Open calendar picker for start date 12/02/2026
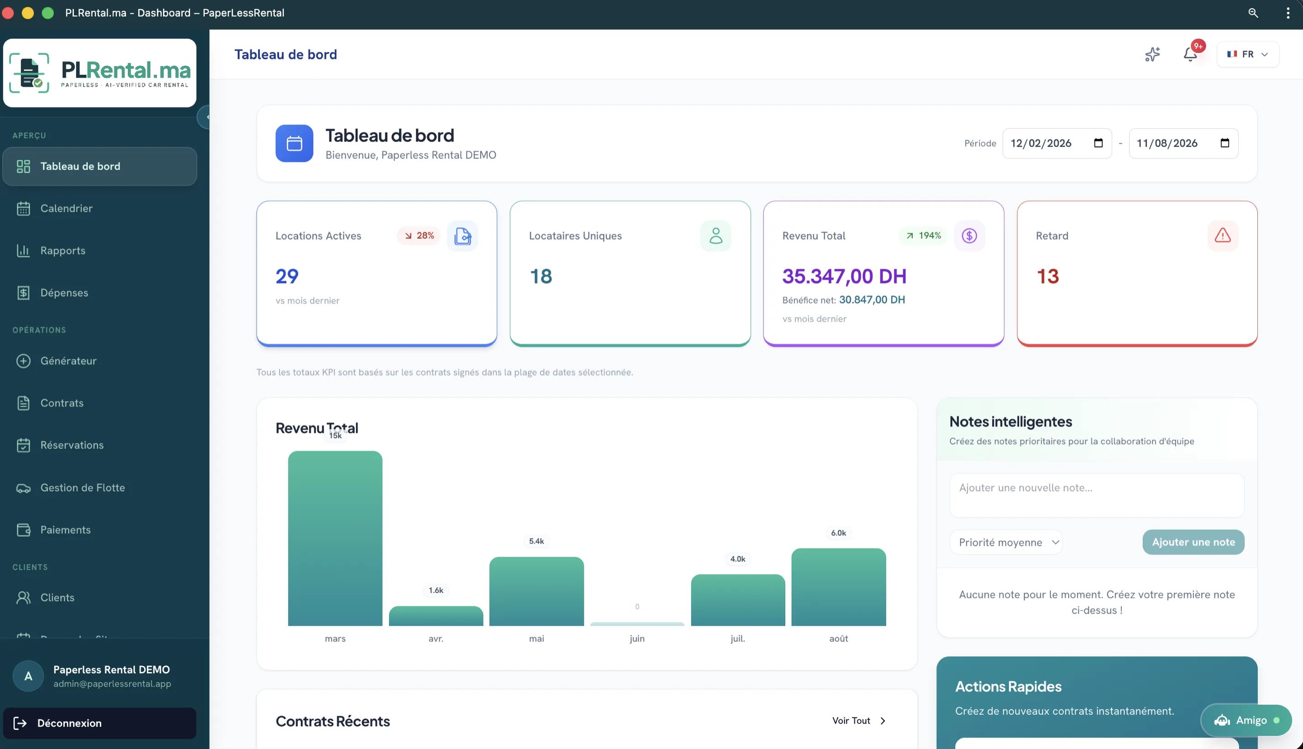 tap(1098, 143)
